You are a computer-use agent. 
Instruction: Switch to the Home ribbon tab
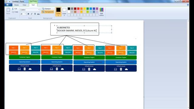(16, 5)
